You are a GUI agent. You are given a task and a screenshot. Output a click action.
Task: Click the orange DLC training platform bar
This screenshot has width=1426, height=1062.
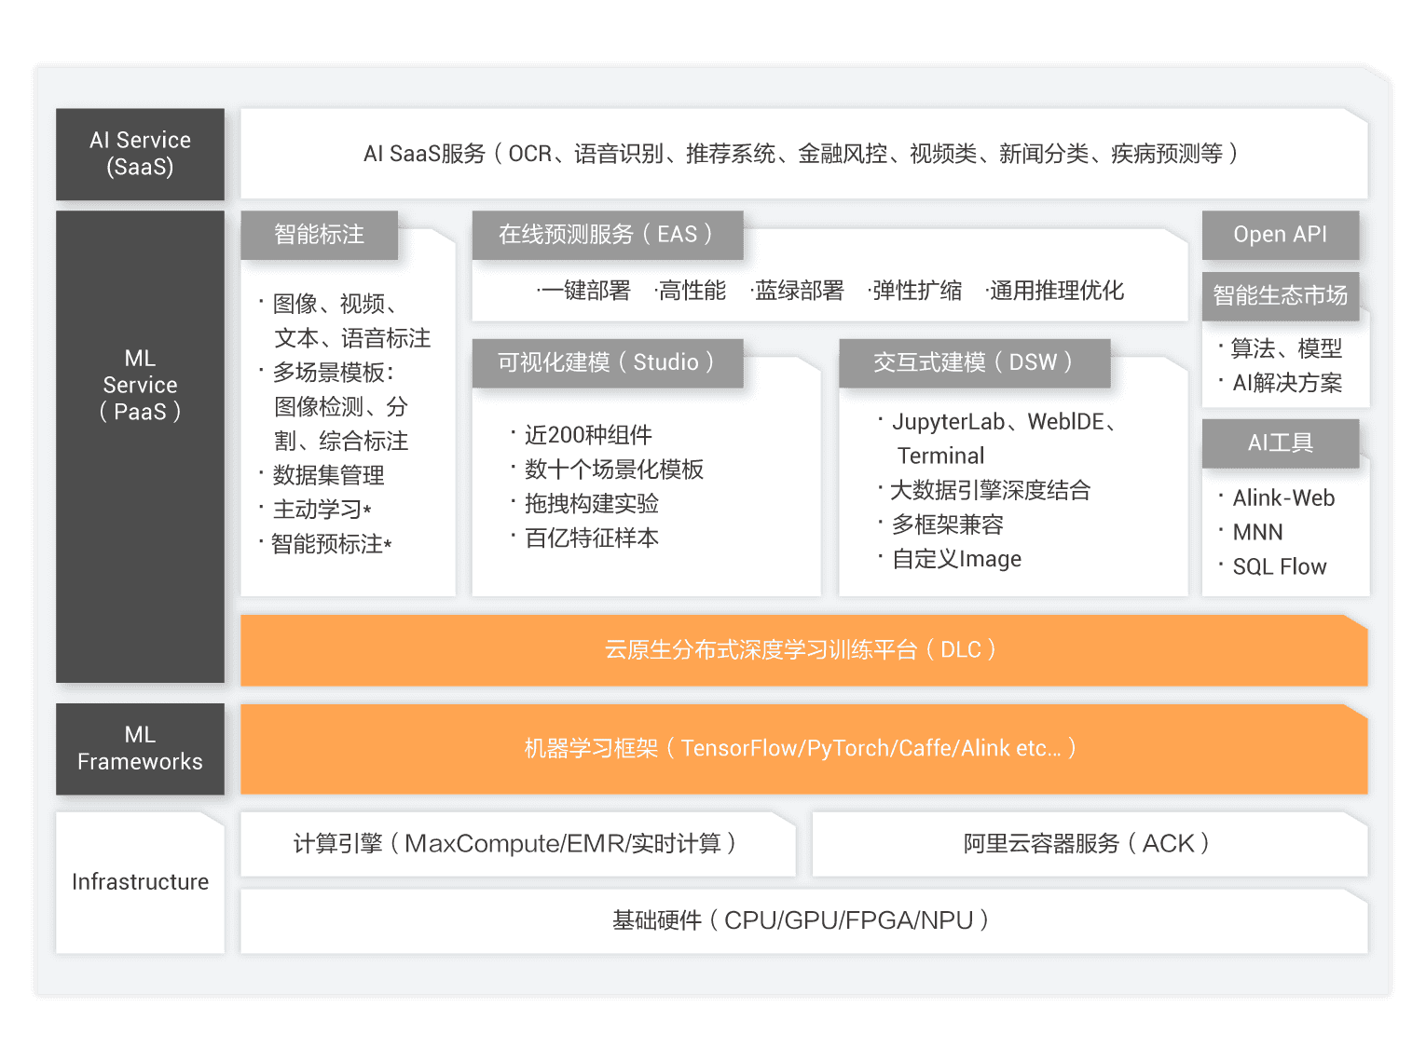coord(803,650)
